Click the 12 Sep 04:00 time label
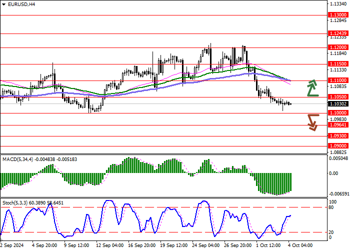The height and width of the screenshot is (250, 350). pos(110,245)
